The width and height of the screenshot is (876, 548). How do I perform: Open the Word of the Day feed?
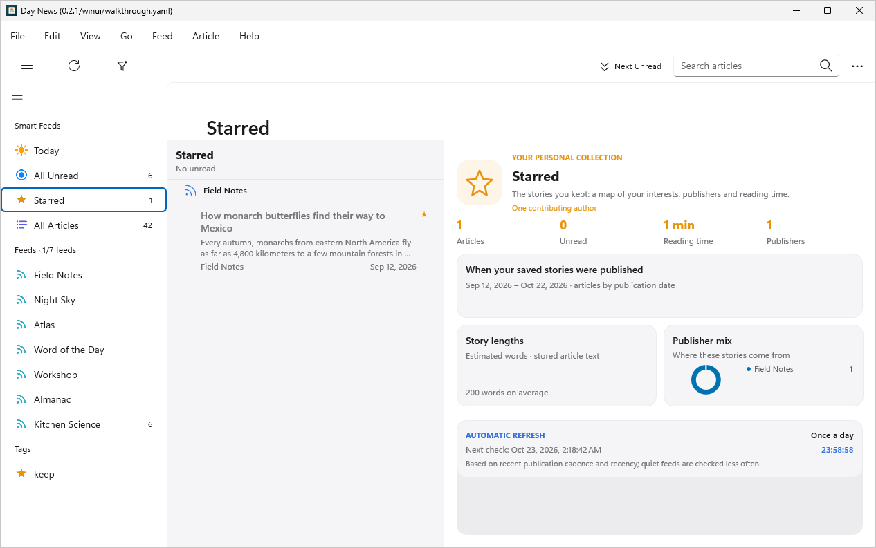(x=84, y=350)
